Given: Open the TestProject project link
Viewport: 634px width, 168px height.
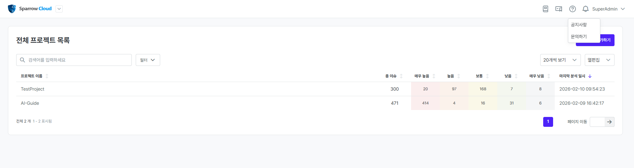Looking at the screenshot, I should [x=32, y=89].
